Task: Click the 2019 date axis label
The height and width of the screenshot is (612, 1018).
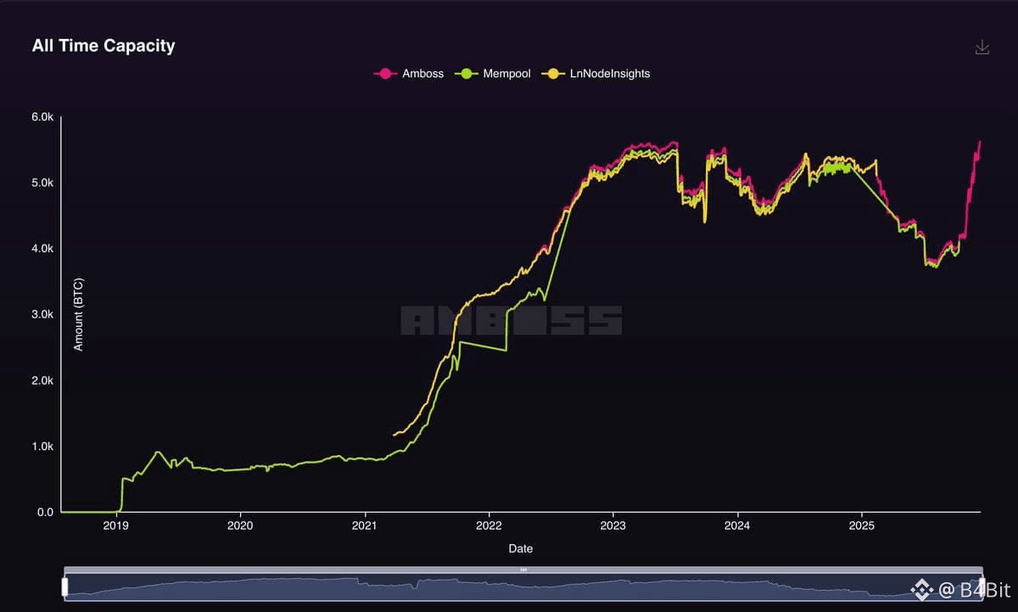Action: [116, 526]
